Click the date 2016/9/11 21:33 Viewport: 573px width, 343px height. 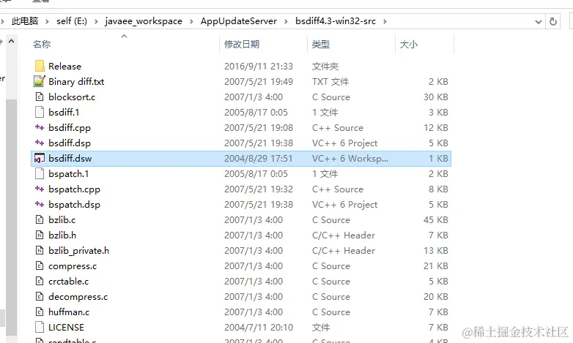pyautogui.click(x=259, y=66)
